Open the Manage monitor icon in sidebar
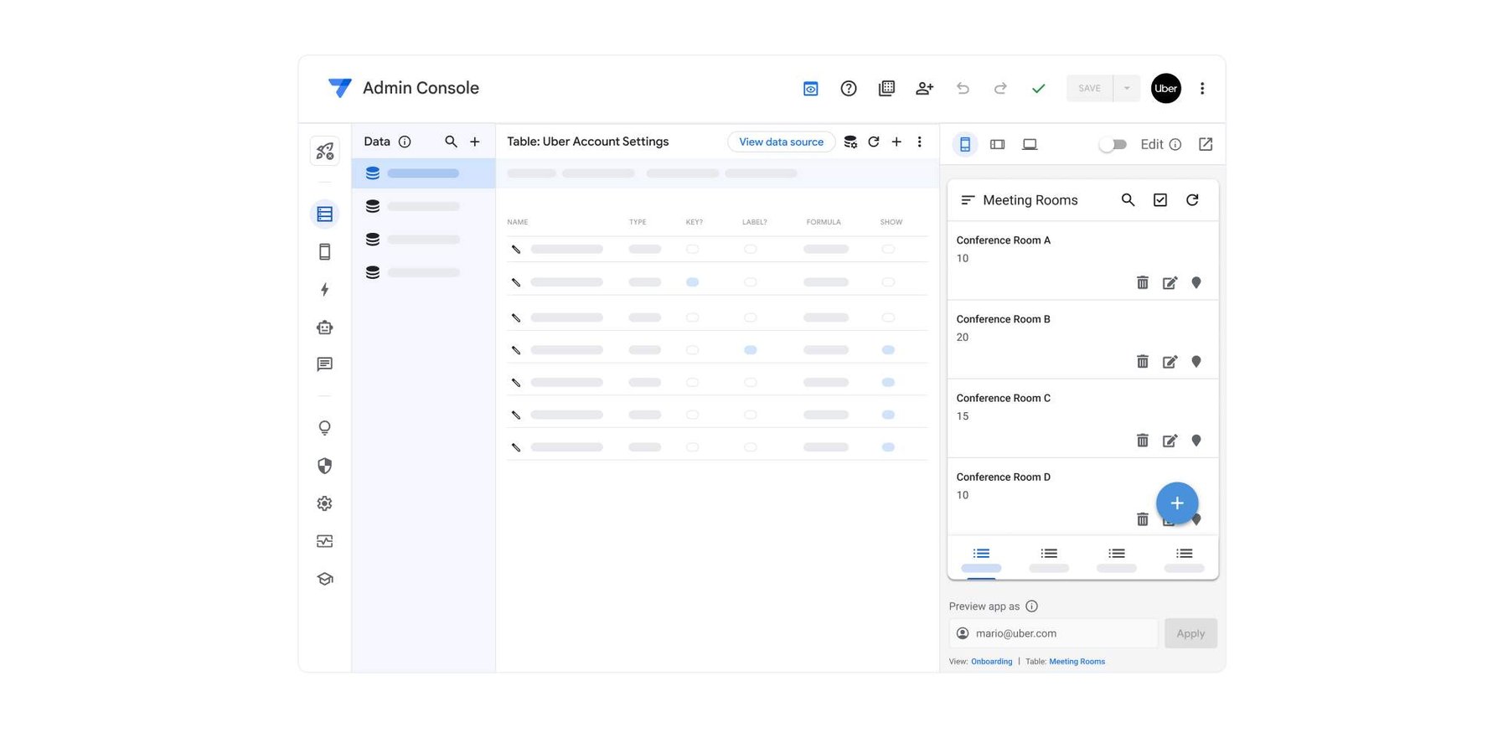Image resolution: width=1508 pixels, height=743 pixels. (324, 541)
